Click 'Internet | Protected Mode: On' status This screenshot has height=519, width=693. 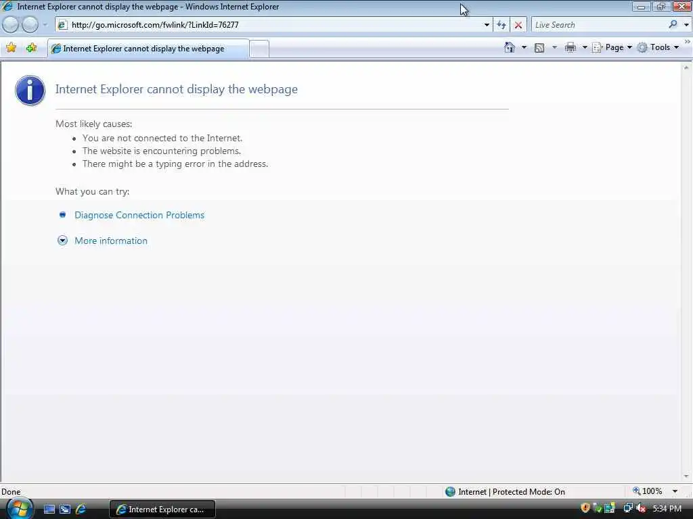pos(512,492)
